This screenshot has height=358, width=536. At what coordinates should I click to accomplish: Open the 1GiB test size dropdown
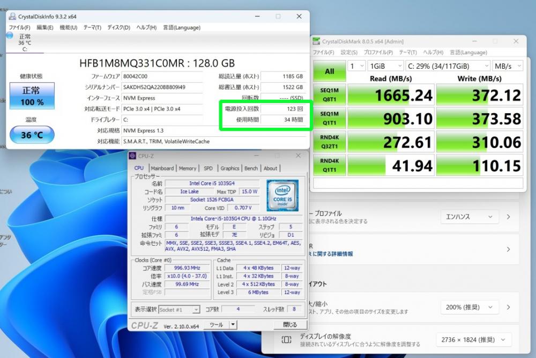pyautogui.click(x=385, y=66)
